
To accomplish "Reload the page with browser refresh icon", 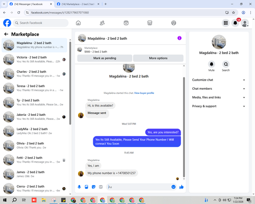I will point(19,12).
